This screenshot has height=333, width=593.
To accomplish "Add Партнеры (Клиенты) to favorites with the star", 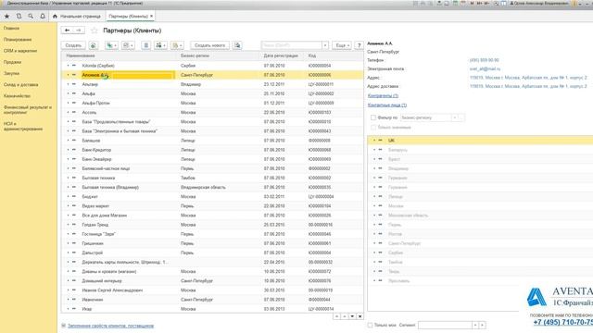I will [x=95, y=31].
